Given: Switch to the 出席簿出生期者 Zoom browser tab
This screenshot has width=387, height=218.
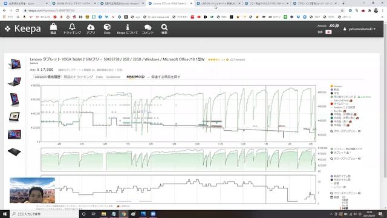Looking at the screenshot, I should (x=25, y=4).
